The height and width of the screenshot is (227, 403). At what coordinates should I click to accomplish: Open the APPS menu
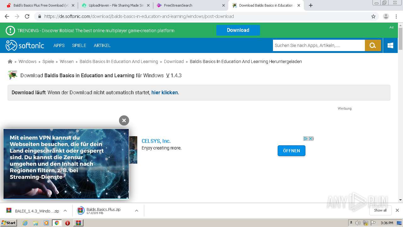point(59,45)
